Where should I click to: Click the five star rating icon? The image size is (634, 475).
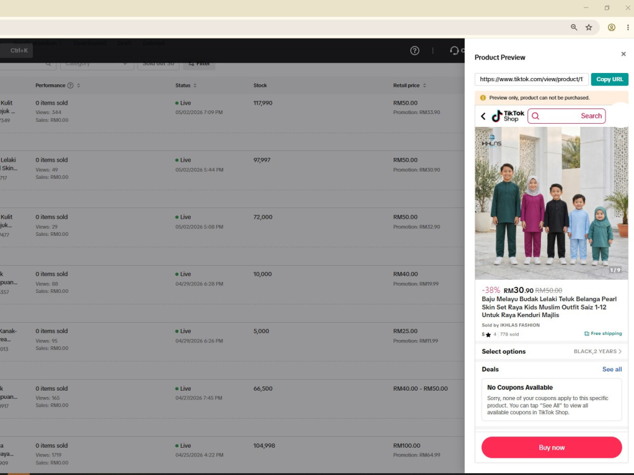488,335
